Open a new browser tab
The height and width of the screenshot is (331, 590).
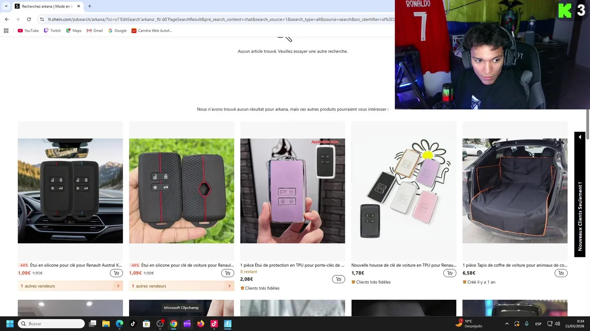click(x=89, y=6)
